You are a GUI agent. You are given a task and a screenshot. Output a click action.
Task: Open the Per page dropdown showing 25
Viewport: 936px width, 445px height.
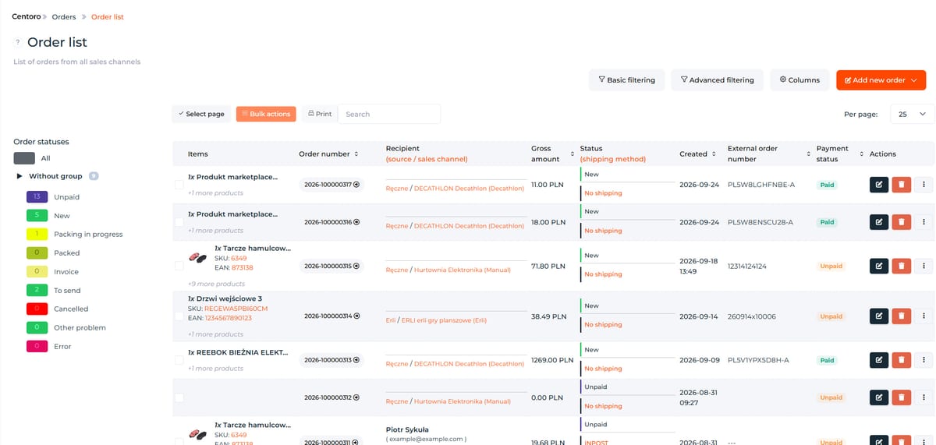[912, 114]
